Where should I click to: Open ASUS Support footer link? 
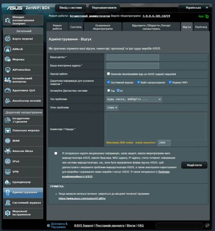click(x=84, y=225)
